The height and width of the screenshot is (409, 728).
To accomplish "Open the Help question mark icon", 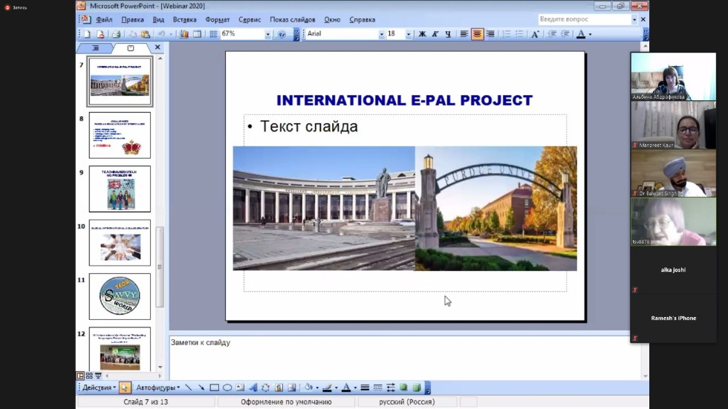I will pos(282,34).
